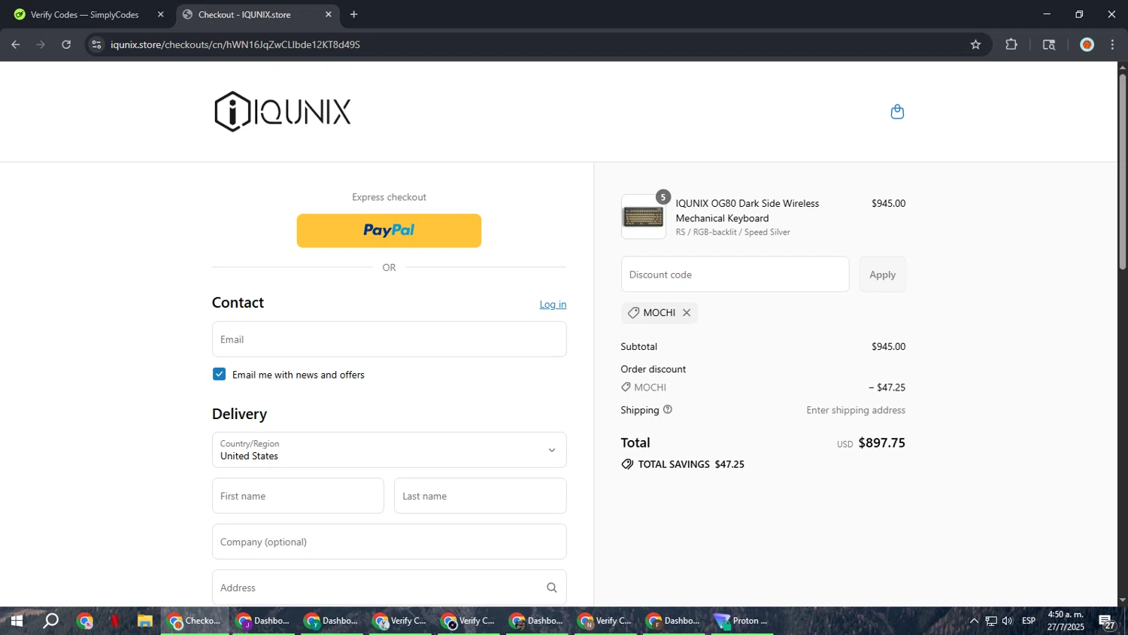
Task: Launch Netflix from the taskbar
Action: pyautogui.click(x=114, y=621)
